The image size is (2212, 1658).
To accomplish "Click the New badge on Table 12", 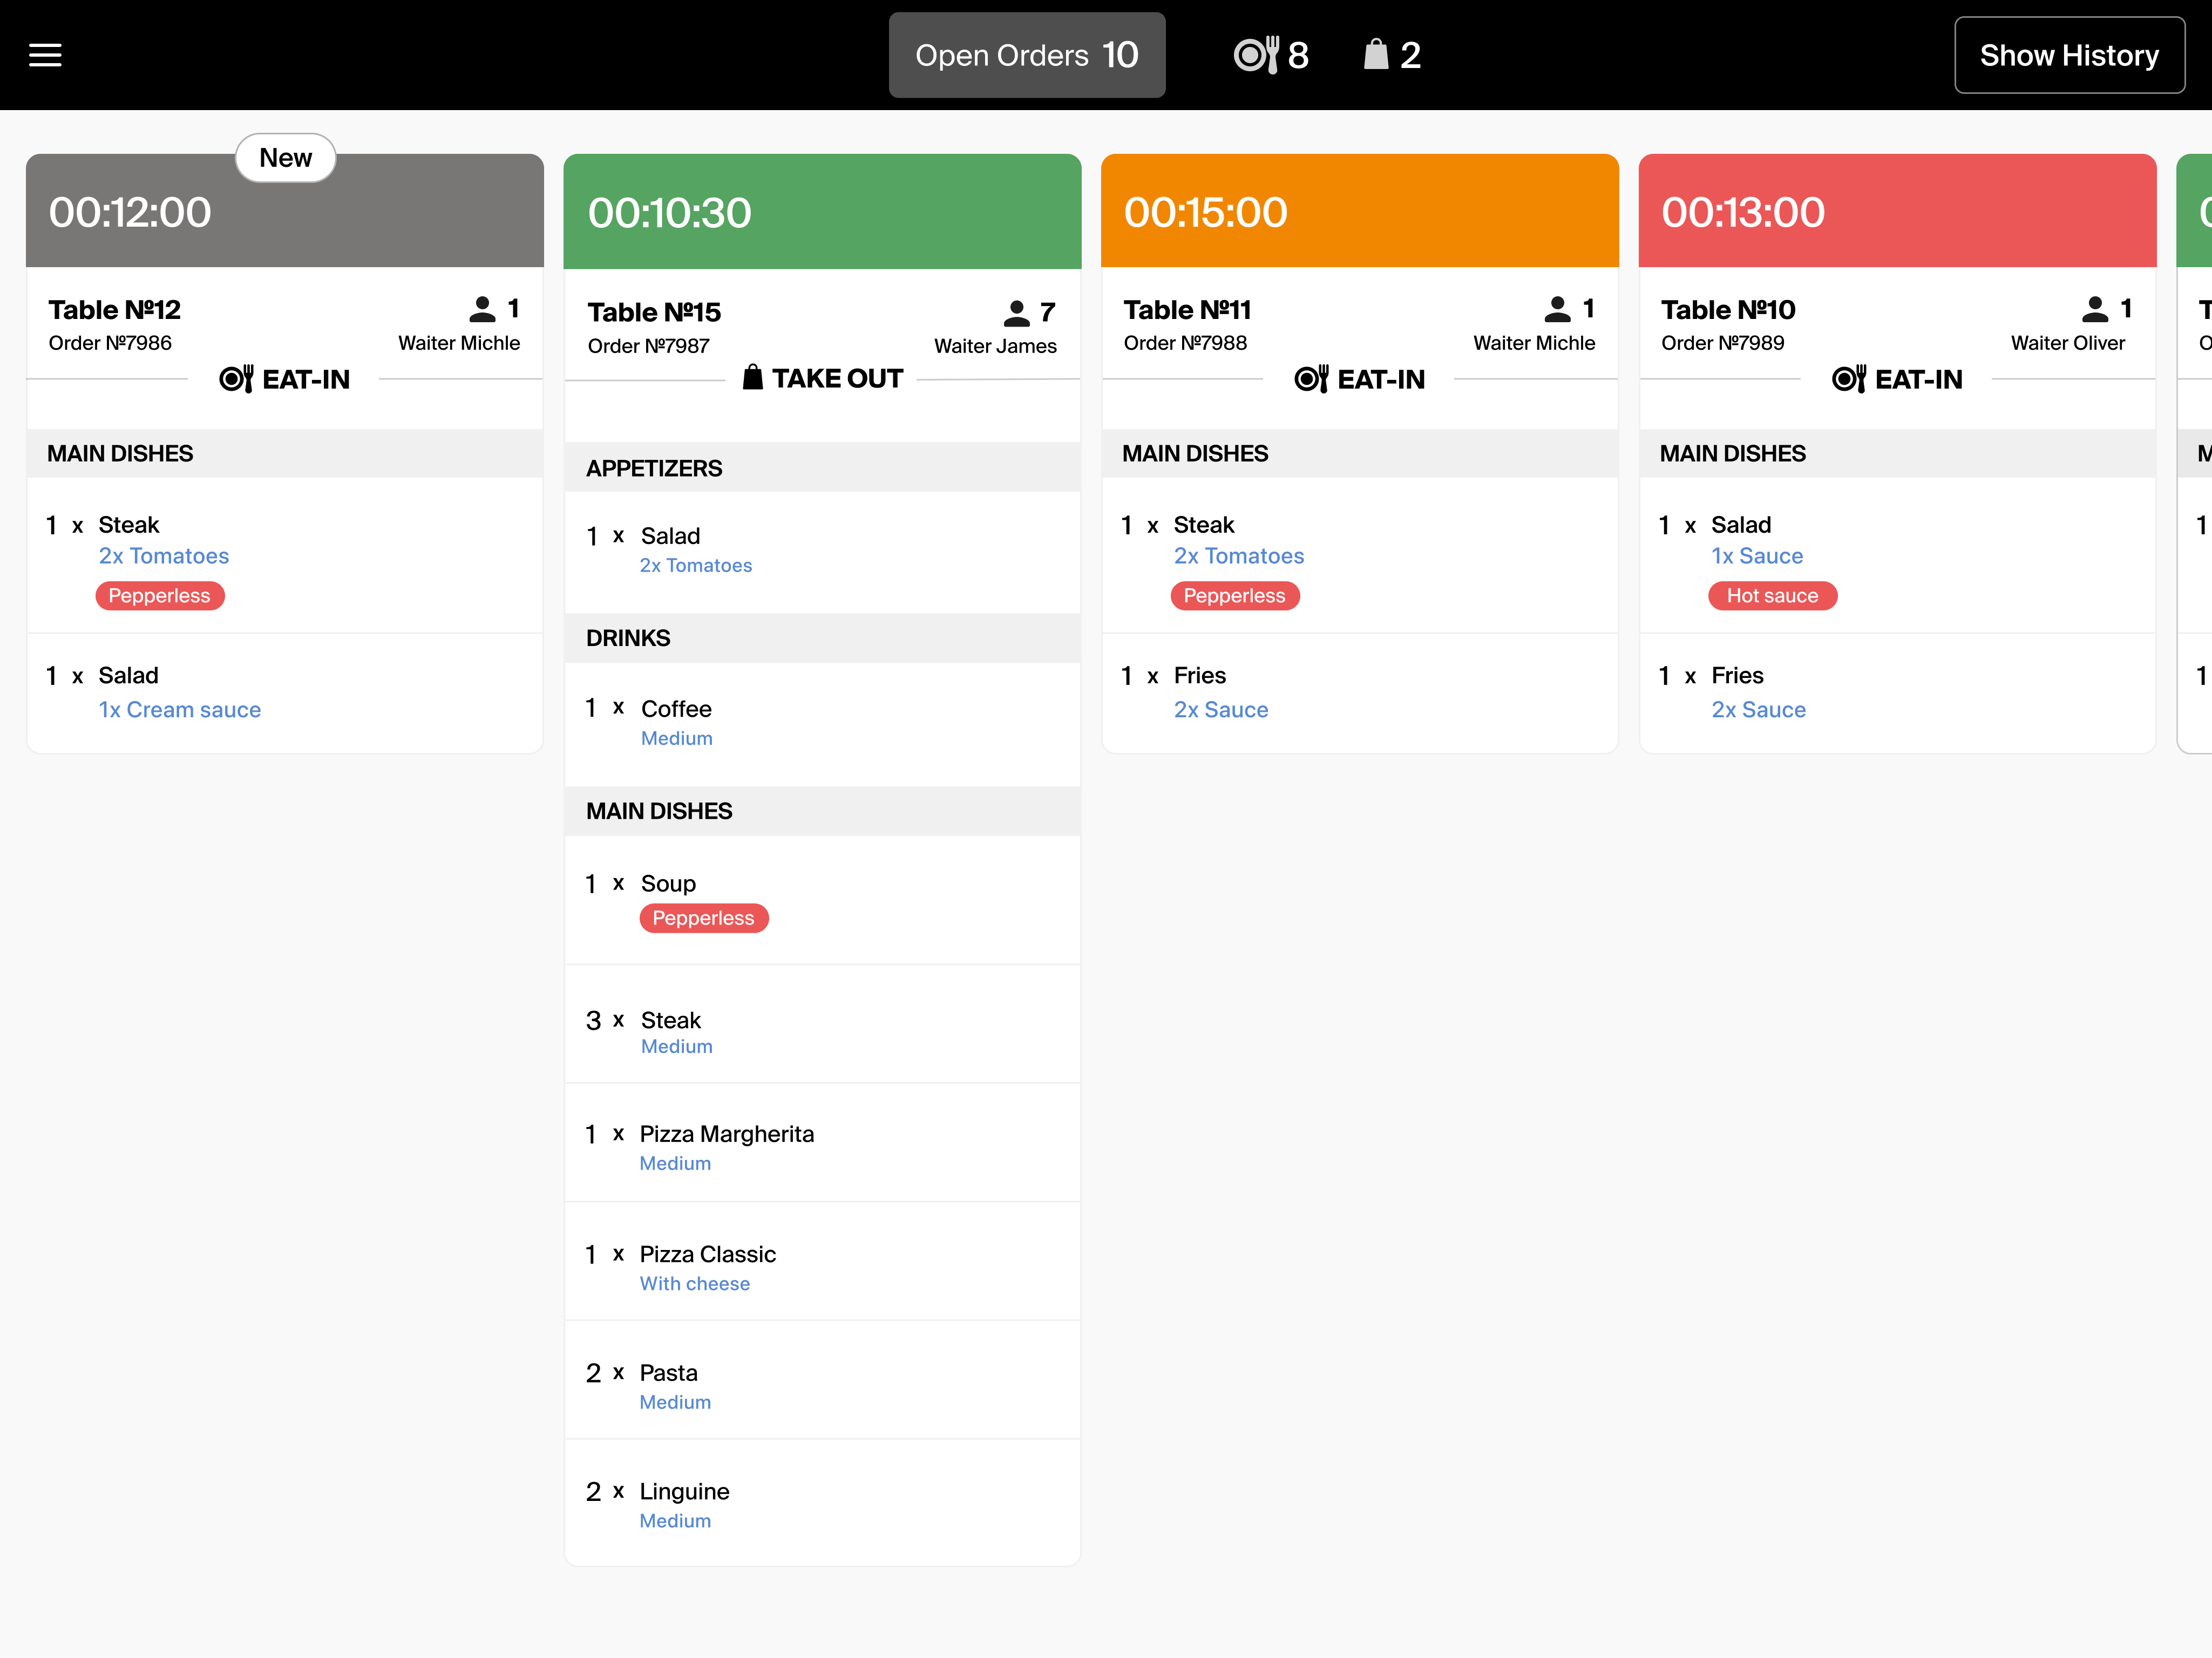I will pyautogui.click(x=285, y=158).
